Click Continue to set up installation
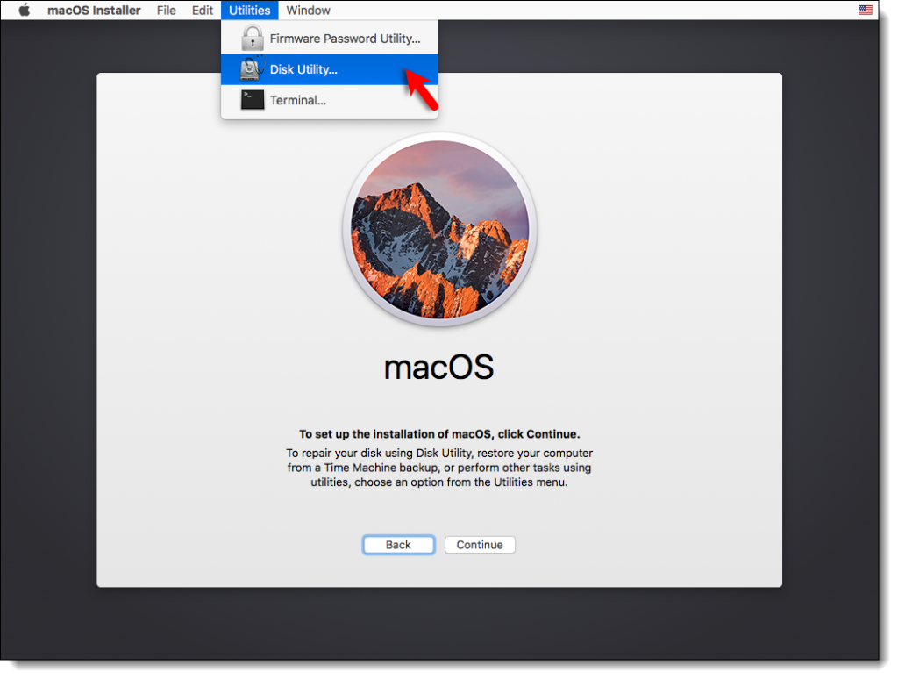This screenshot has width=898, height=679. (480, 545)
